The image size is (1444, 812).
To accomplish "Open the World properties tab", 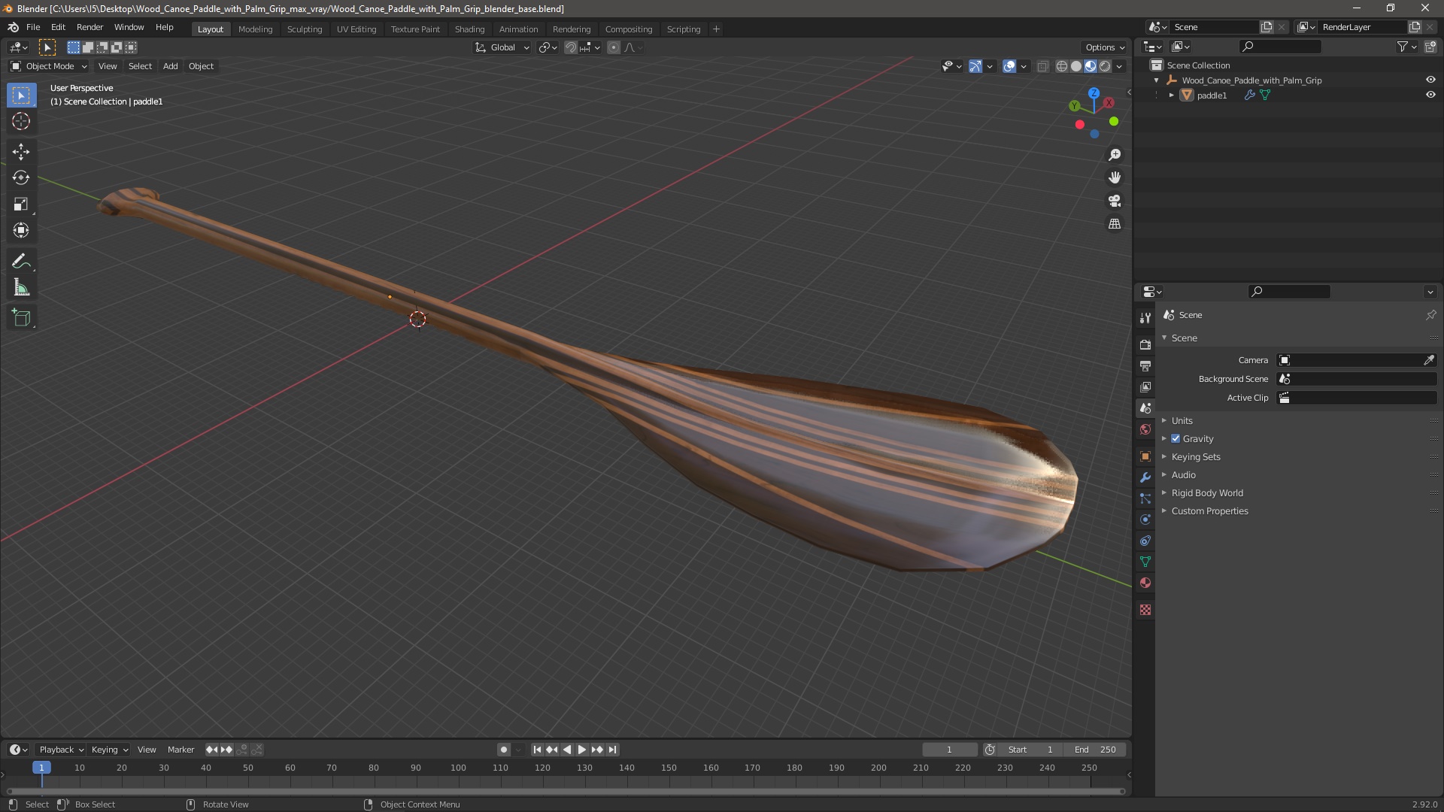I will tap(1145, 429).
